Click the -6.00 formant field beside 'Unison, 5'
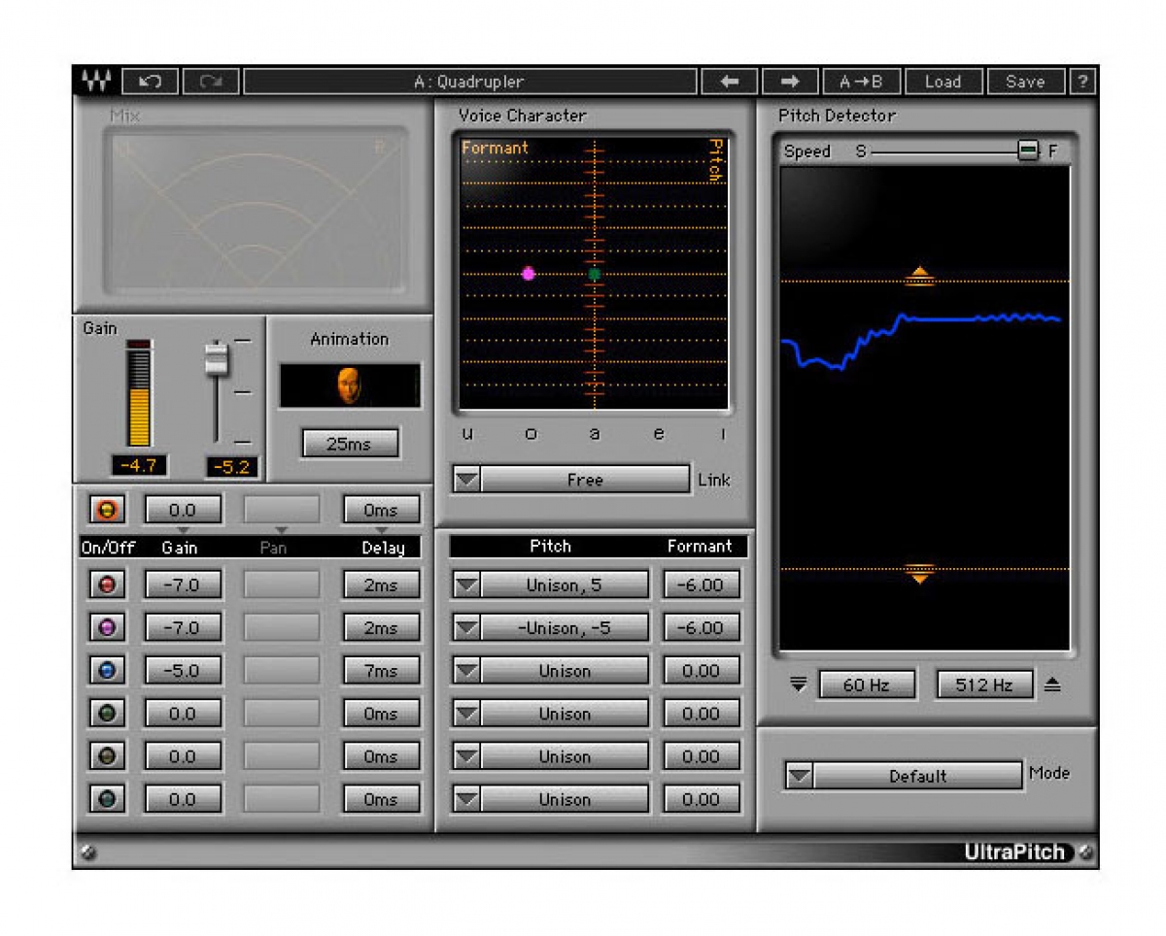Screen dimensions: 1166x936 pos(702,585)
